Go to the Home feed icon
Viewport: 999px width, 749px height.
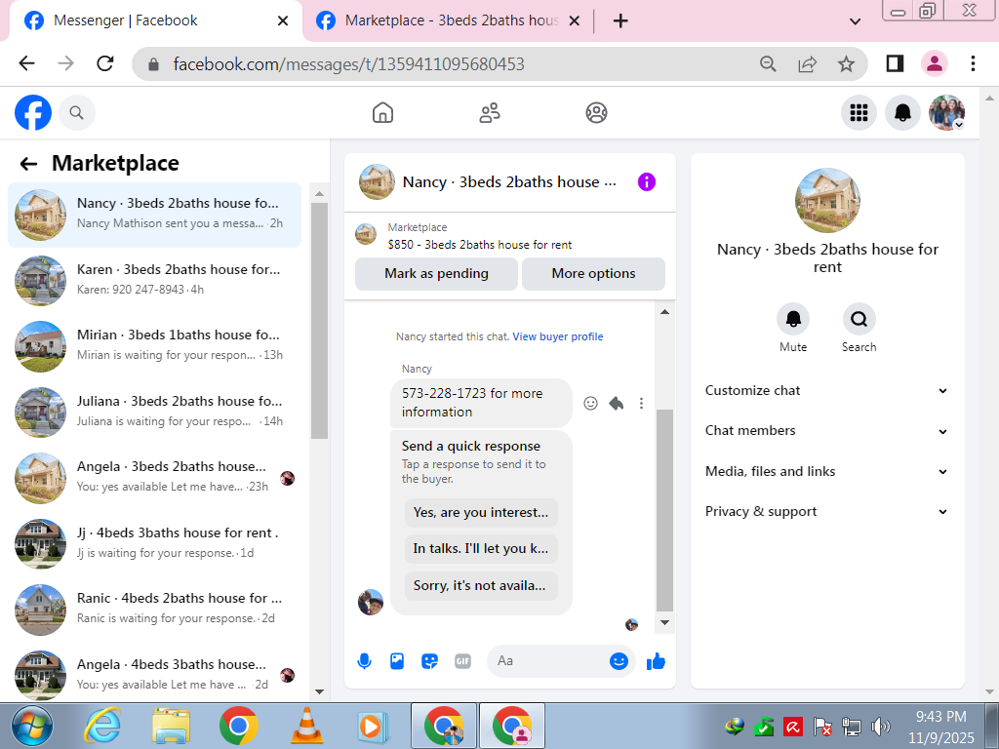(382, 113)
